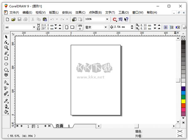Viewport: 188px width, 140px height.
Task: Click the Print icon
Action: click(x=25, y=19)
